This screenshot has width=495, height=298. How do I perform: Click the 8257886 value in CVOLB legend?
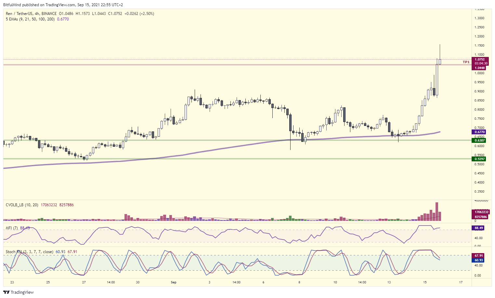tap(66, 205)
